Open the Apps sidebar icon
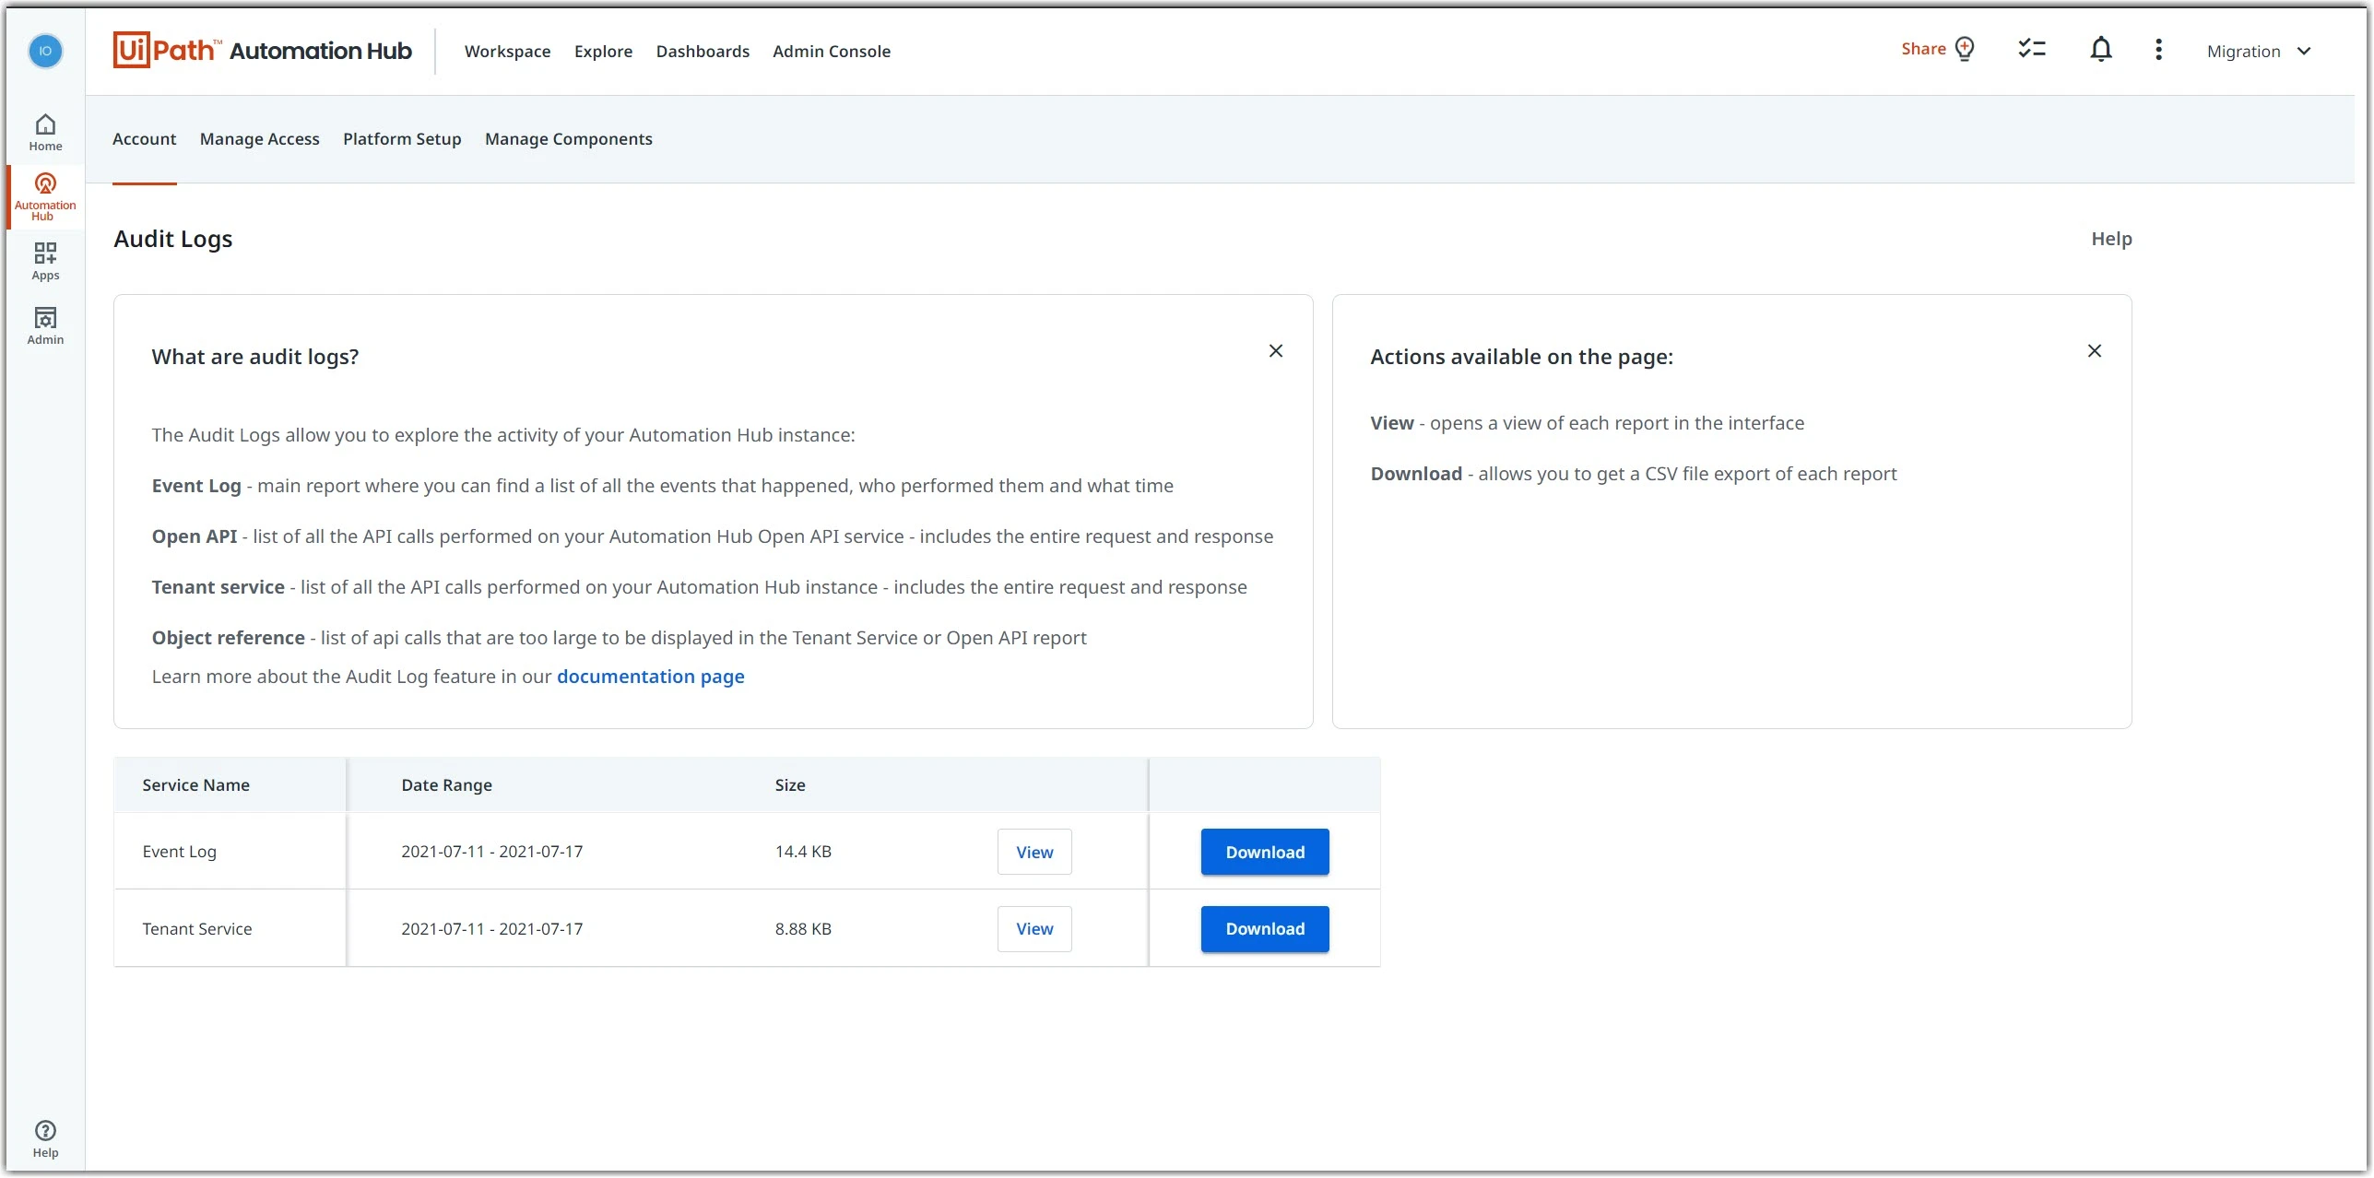This screenshot has height=1178, width=2374. pos(45,261)
